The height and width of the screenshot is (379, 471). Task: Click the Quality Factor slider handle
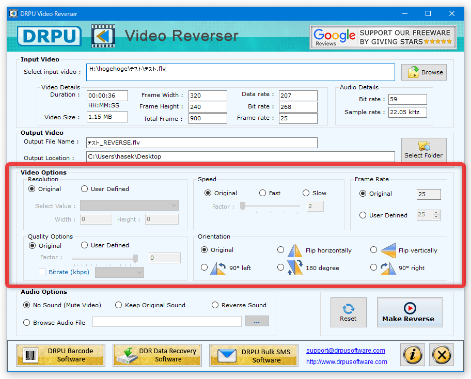click(x=135, y=259)
